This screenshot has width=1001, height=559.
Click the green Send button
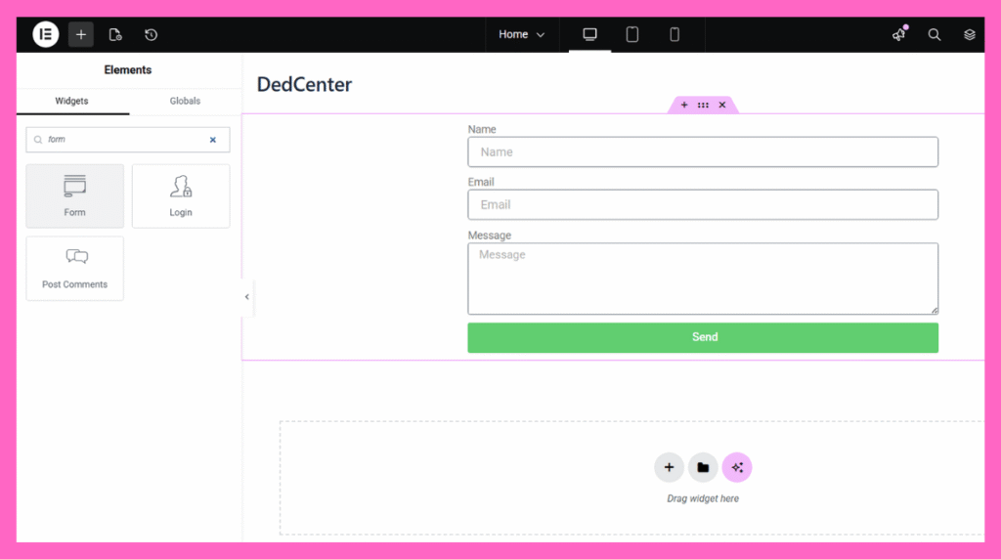tap(703, 337)
